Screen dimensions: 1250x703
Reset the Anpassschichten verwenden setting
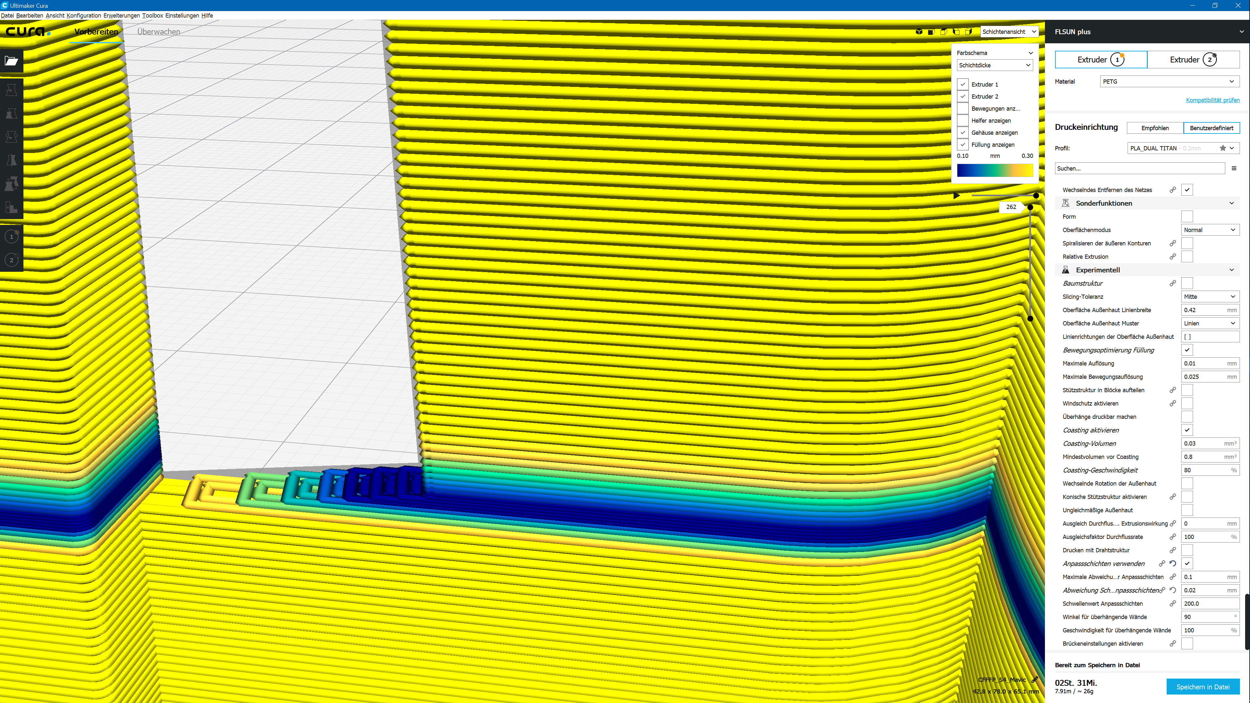pyautogui.click(x=1173, y=563)
